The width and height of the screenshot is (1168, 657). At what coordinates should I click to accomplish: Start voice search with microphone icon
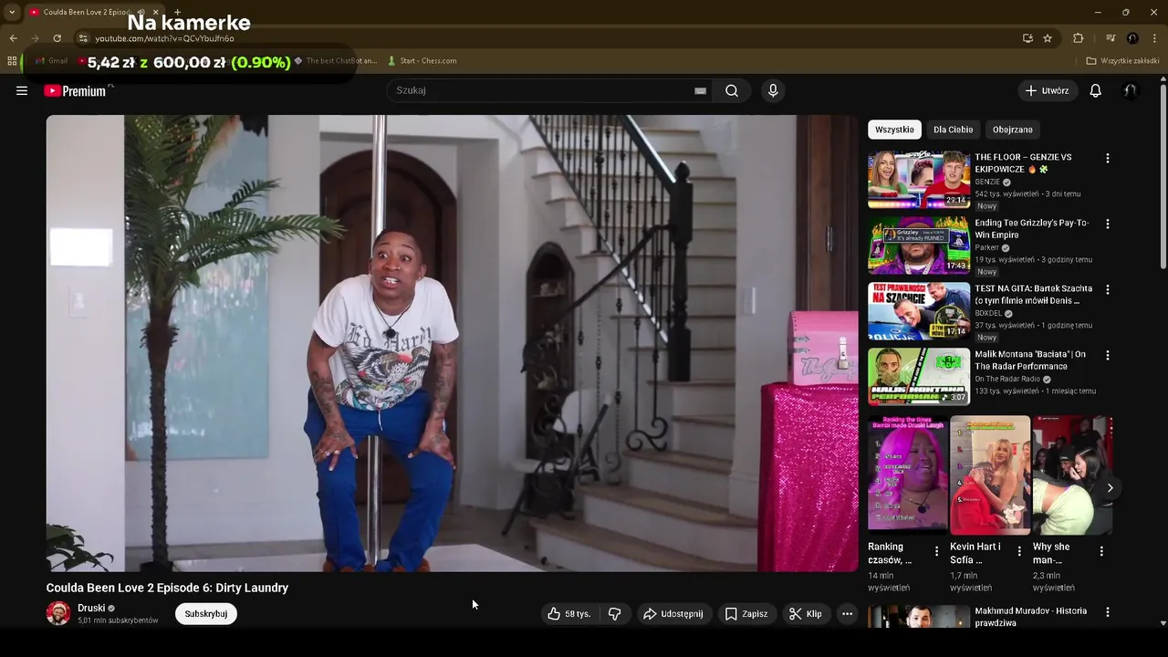click(x=773, y=90)
